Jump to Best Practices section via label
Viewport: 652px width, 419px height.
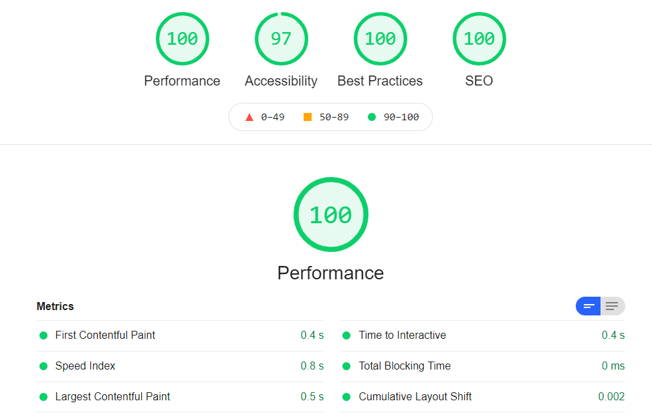point(380,81)
